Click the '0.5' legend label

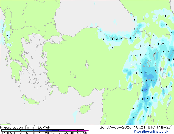click(10, 133)
